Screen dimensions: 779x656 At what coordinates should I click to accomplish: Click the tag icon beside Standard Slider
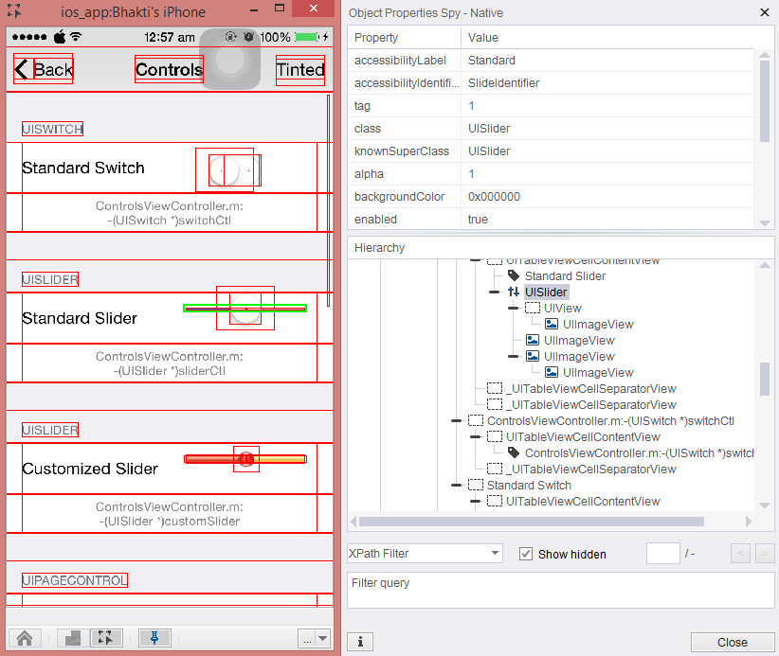click(513, 276)
